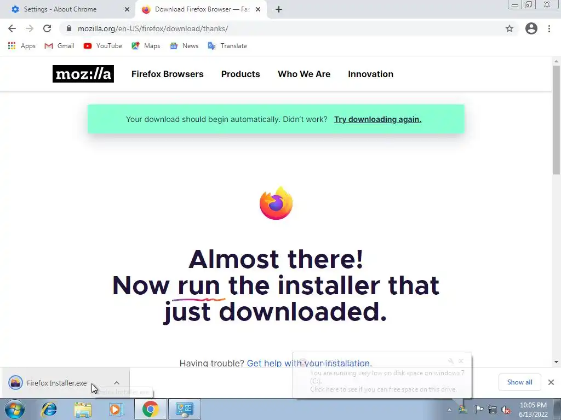Open Windows Explorer folder on taskbar
Image resolution: width=561 pixels, height=420 pixels.
click(83, 409)
